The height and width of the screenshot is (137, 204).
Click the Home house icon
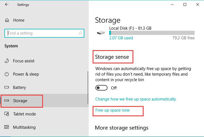coord(7,20)
